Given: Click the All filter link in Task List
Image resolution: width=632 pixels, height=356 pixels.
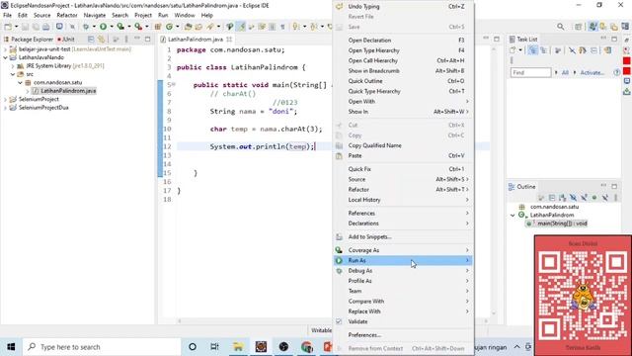Looking at the screenshot, I should point(565,72).
